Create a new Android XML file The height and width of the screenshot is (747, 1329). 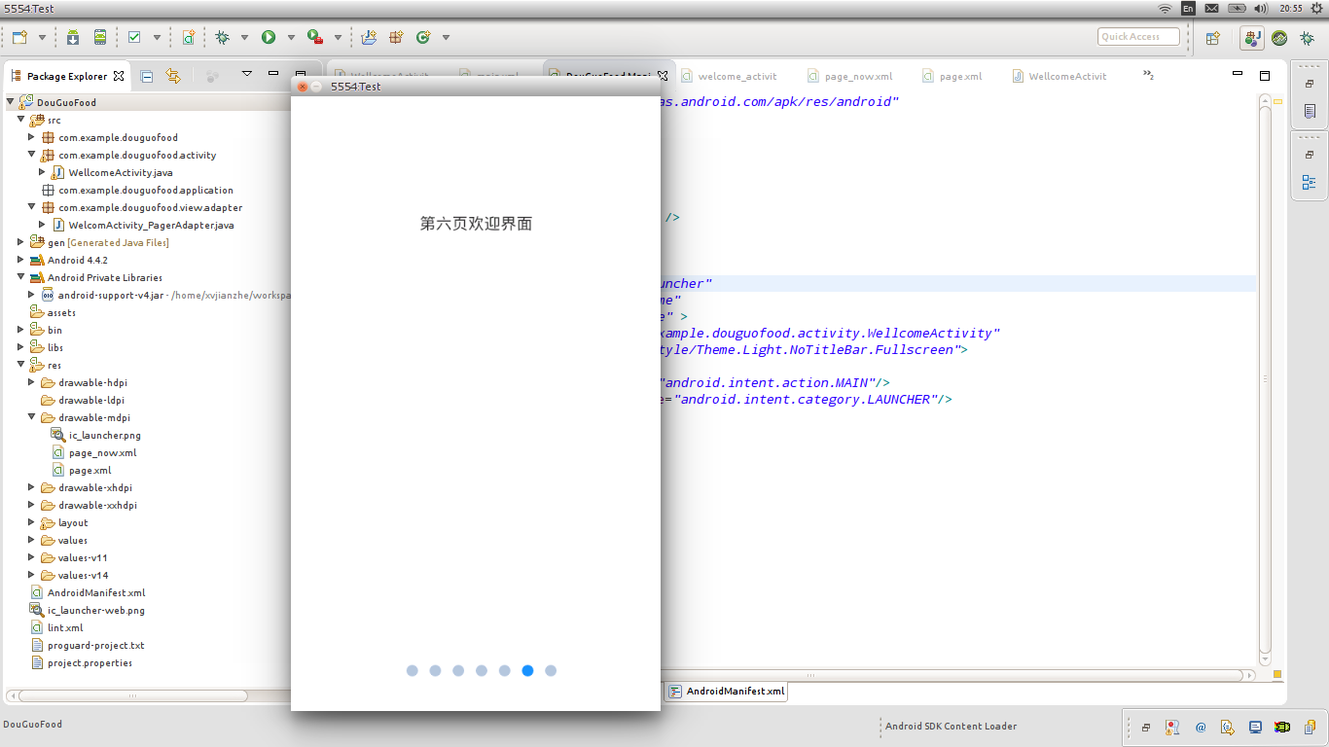tap(189, 37)
